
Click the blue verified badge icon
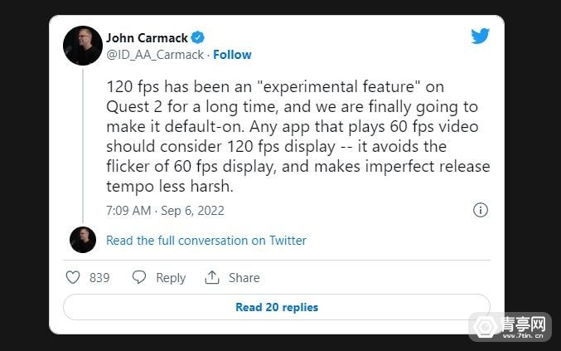pos(198,37)
